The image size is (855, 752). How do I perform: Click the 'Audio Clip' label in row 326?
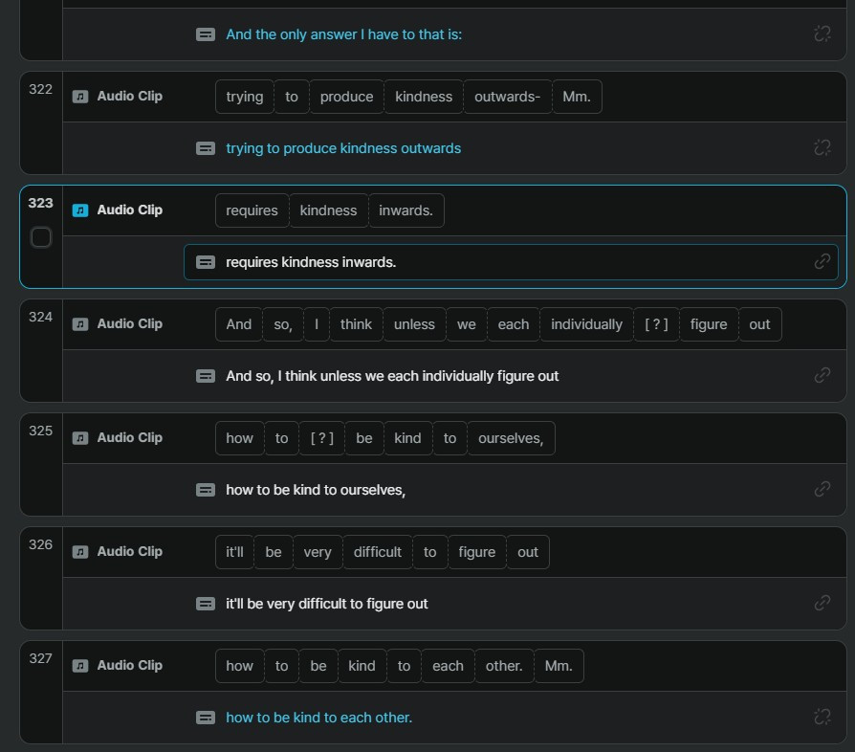[130, 552]
